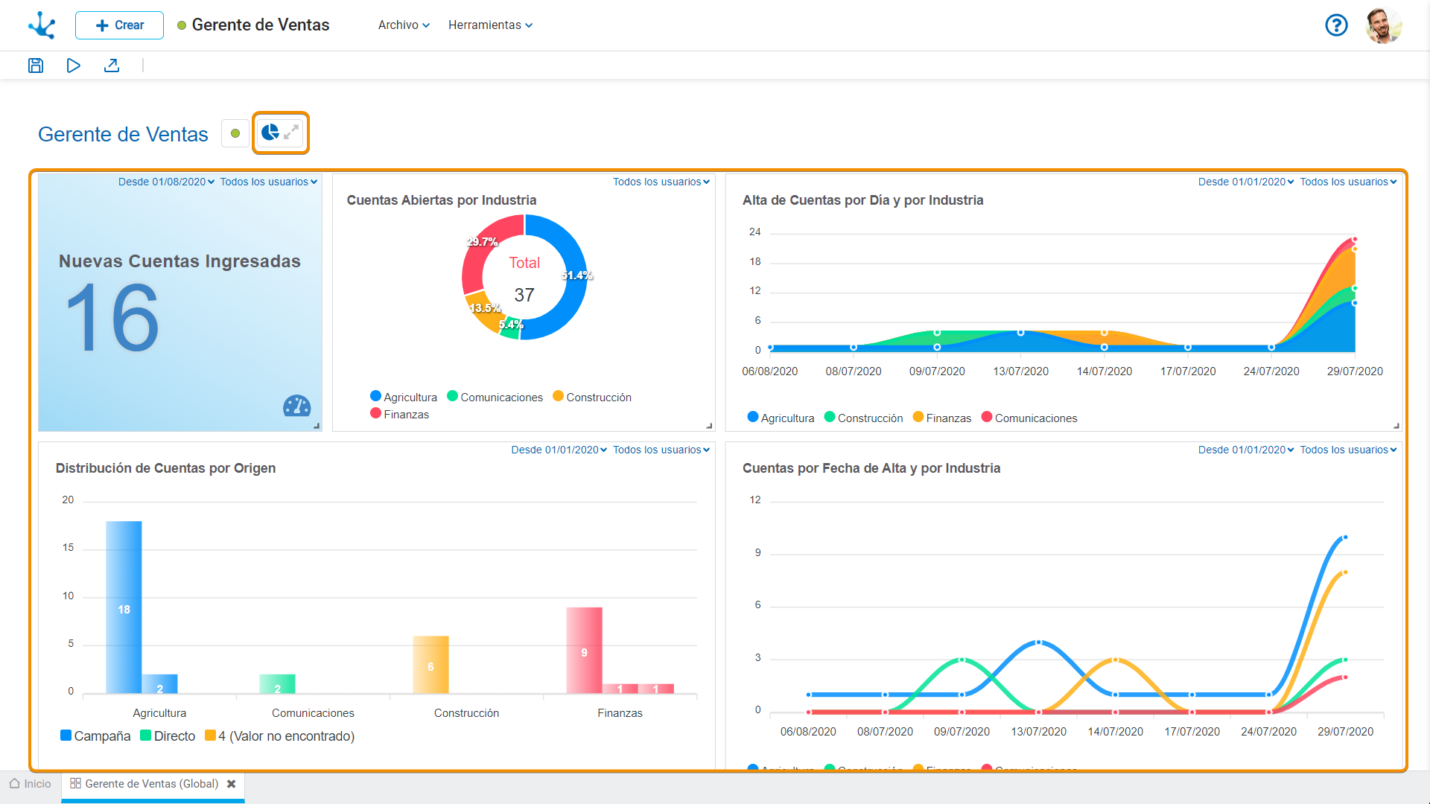Viewport: 1430px width, 804px height.
Task: Click the export share icon
Action: [x=112, y=66]
